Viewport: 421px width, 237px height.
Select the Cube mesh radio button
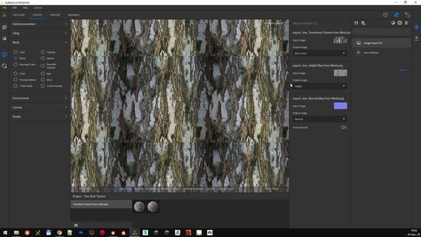point(16,52)
